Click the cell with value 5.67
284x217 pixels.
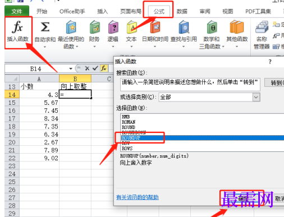click(39, 103)
